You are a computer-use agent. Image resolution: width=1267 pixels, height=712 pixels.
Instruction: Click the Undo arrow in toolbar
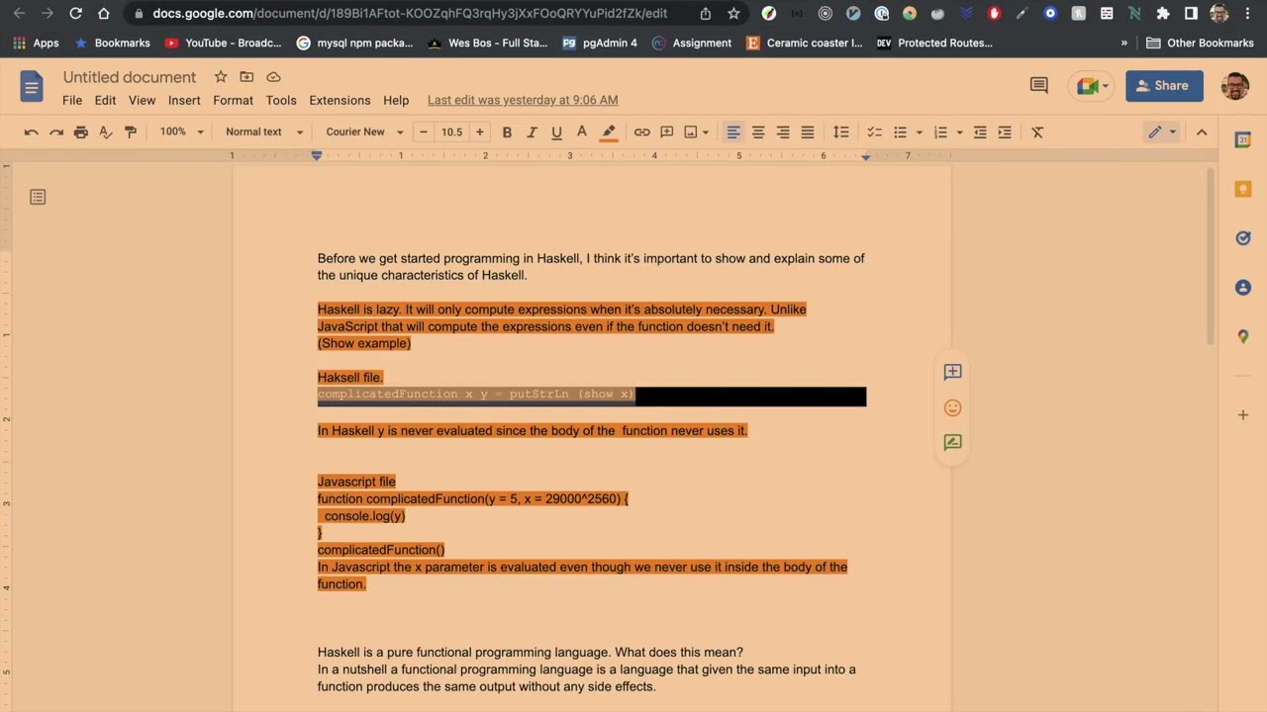pos(32,132)
